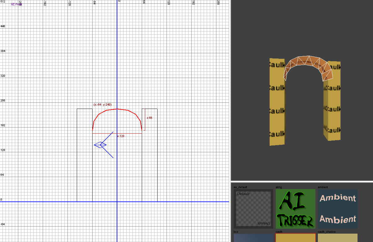This screenshot has width=373, height=242.
Task: Click the 'caulk_shadow' texture name label
Action: (327, 231)
